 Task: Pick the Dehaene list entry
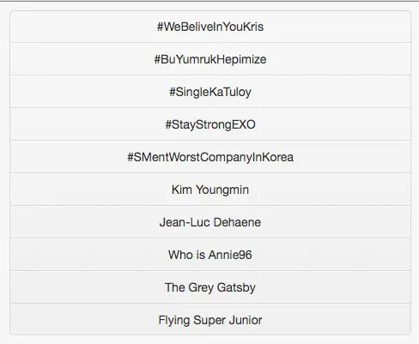[210, 222]
